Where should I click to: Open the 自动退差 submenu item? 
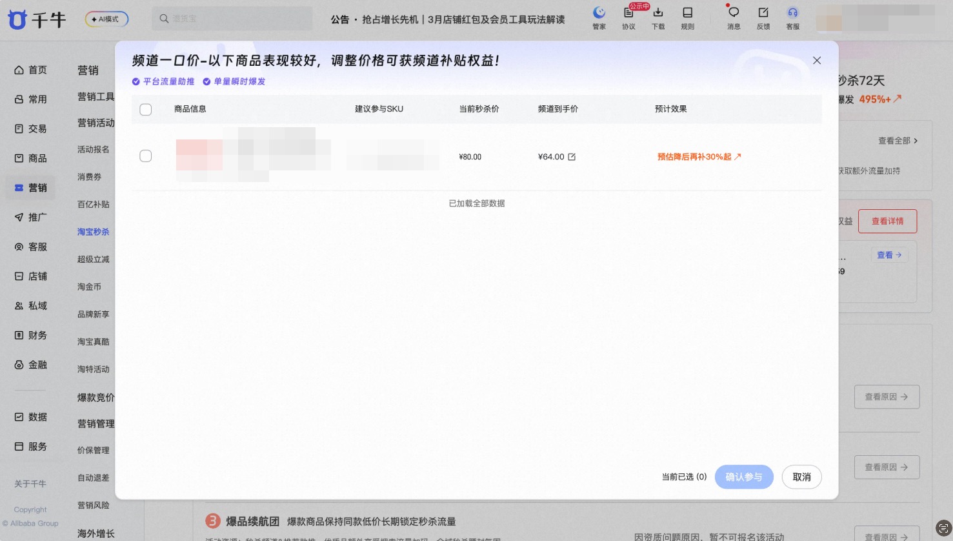tap(94, 478)
